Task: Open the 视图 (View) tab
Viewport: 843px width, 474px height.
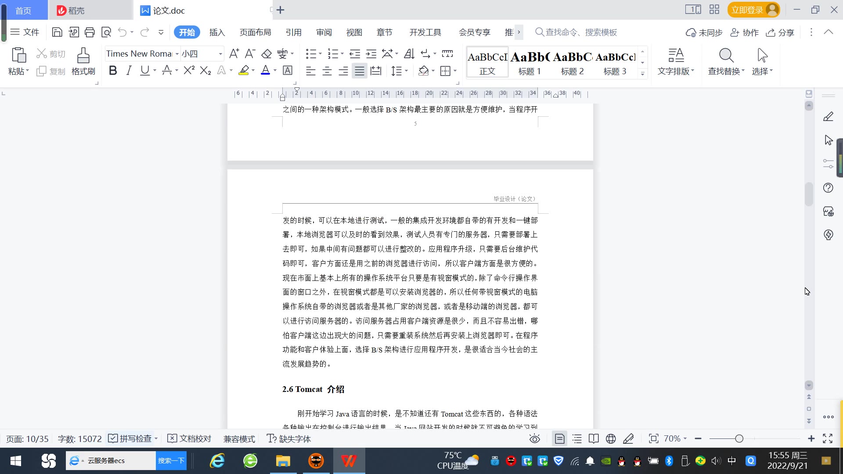Action: coord(354,32)
